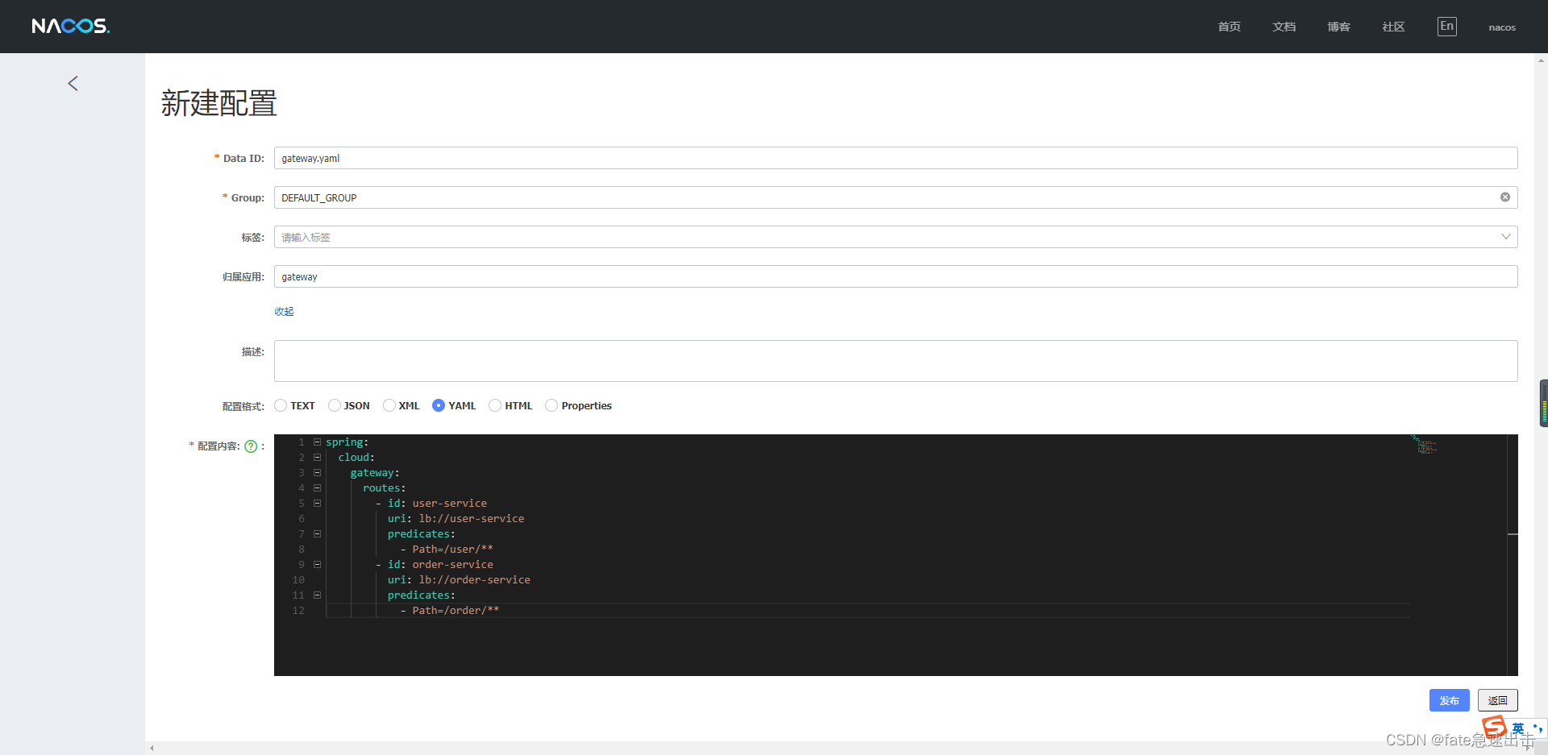This screenshot has height=755, width=1548.
Task: Click the code editor vertical scrollbar
Action: tap(1513, 555)
